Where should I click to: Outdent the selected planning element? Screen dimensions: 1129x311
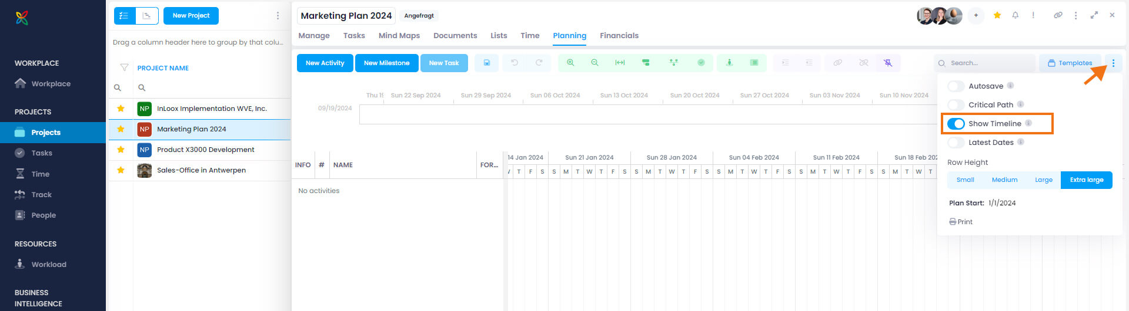click(x=809, y=63)
